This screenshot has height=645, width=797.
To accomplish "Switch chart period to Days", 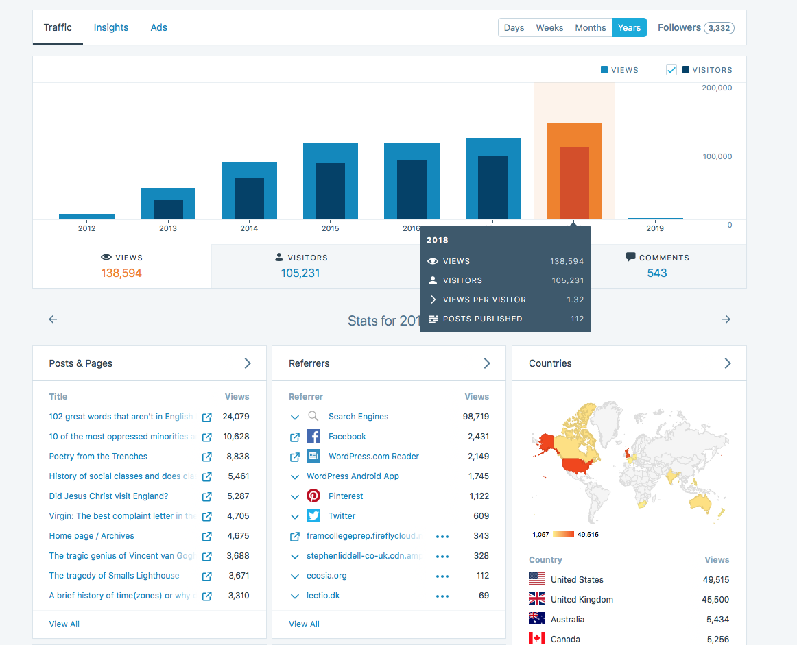I will 514,28.
